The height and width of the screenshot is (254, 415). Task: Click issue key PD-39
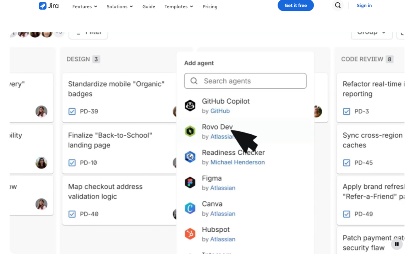[89, 111]
